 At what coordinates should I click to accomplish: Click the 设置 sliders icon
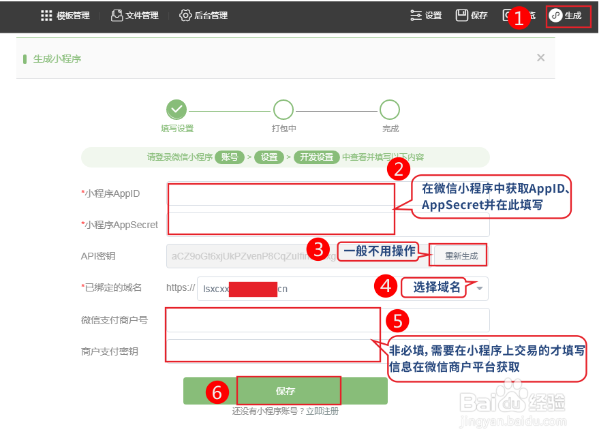click(416, 16)
